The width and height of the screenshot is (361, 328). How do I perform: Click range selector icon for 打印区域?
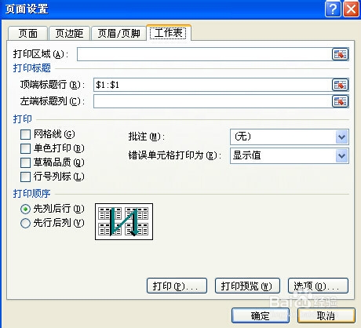340,54
